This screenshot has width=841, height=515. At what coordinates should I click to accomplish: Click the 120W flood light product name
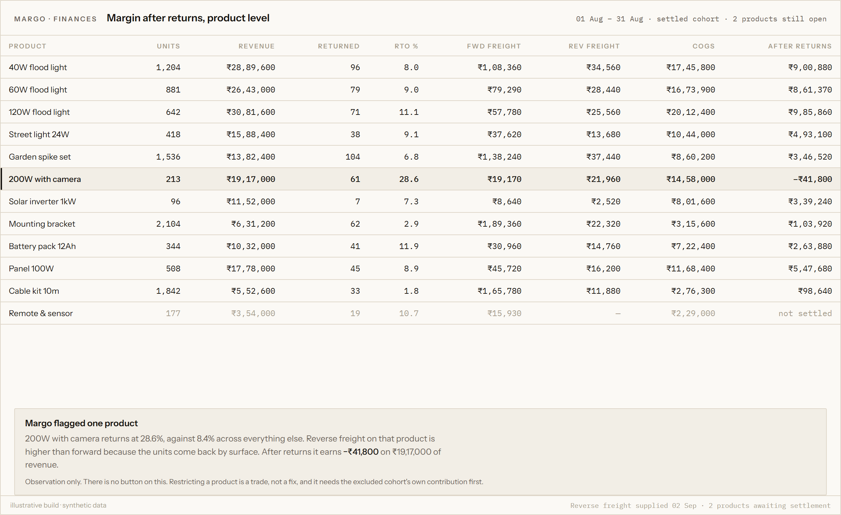coord(39,112)
